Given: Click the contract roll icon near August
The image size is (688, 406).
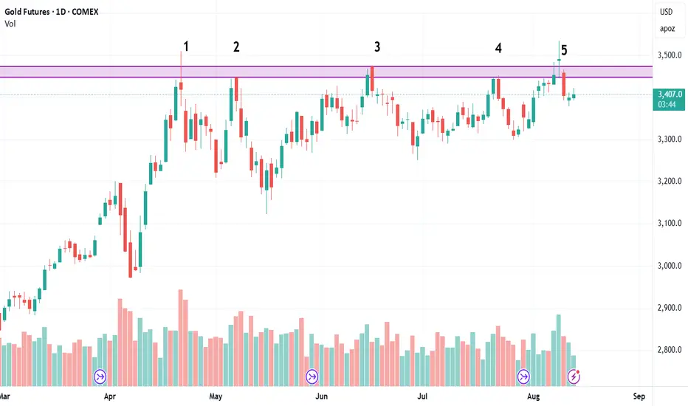Looking at the screenshot, I should tap(523, 376).
